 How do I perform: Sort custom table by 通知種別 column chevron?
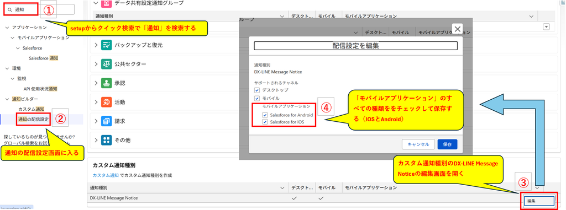[x=282, y=187]
